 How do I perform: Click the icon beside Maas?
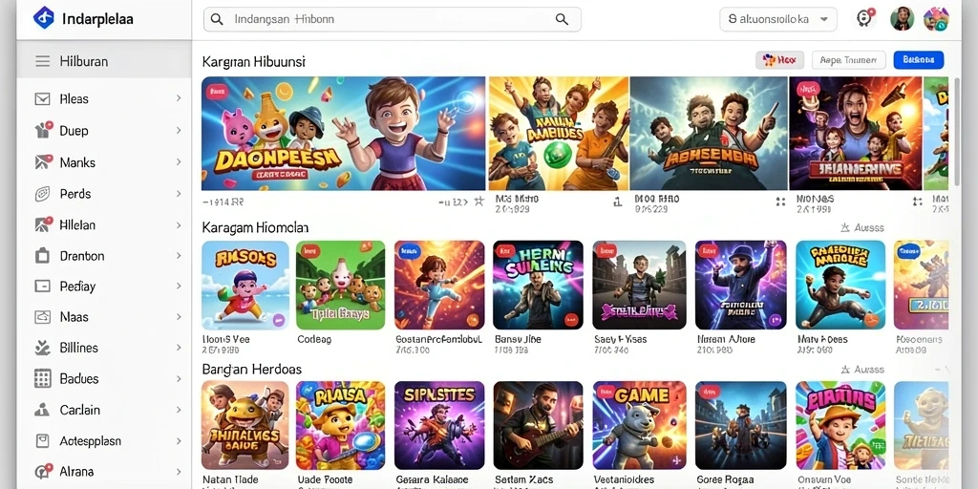[42, 317]
